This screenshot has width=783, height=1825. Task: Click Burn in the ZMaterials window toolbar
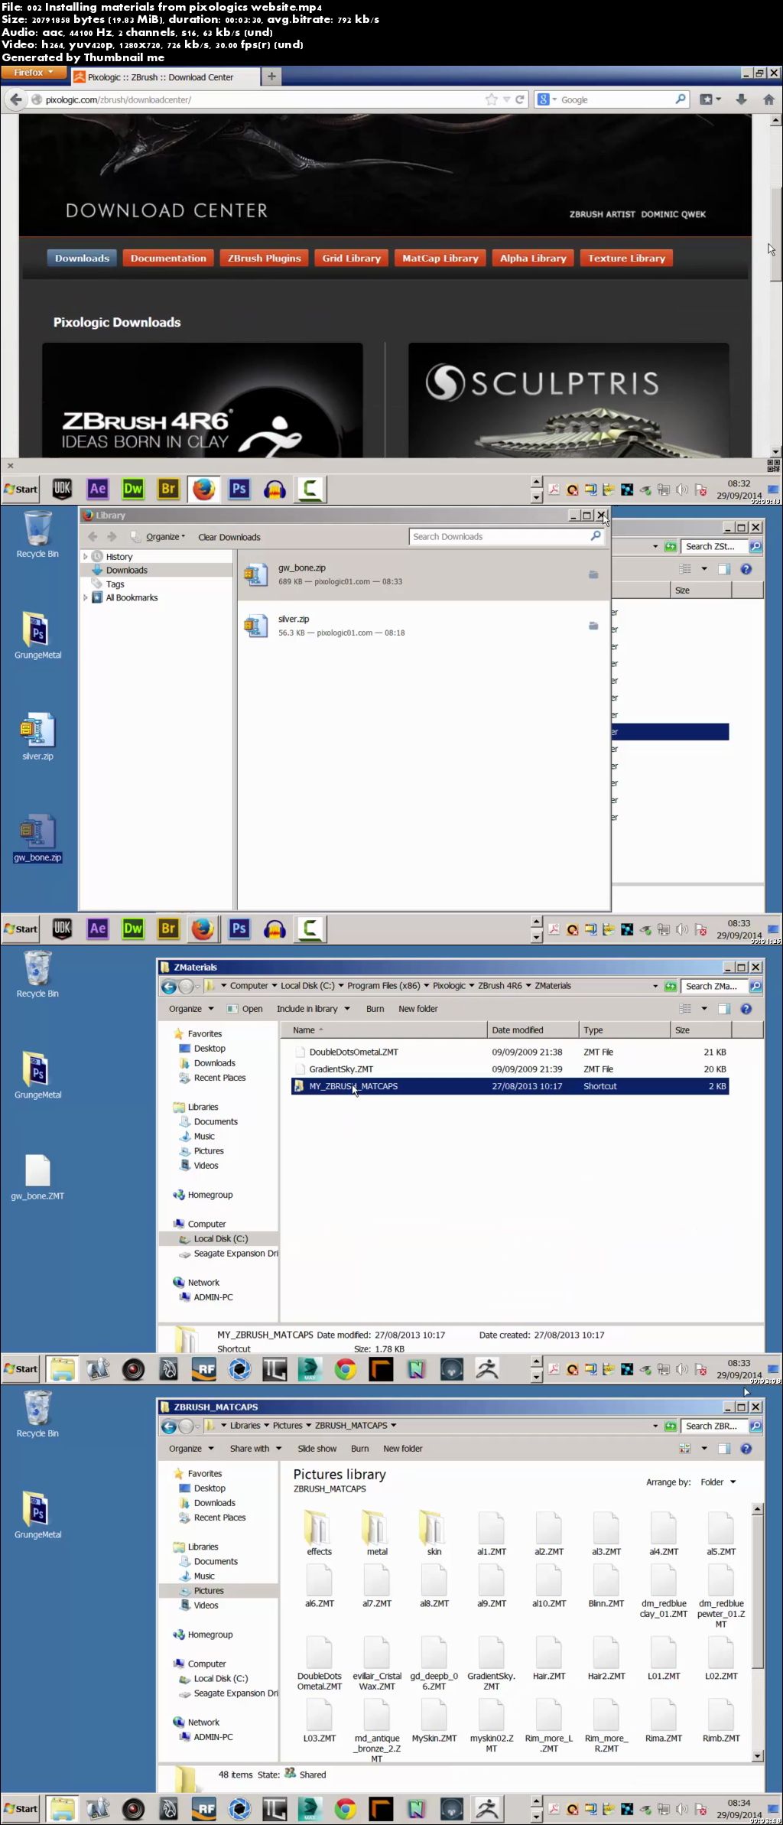coord(375,1009)
